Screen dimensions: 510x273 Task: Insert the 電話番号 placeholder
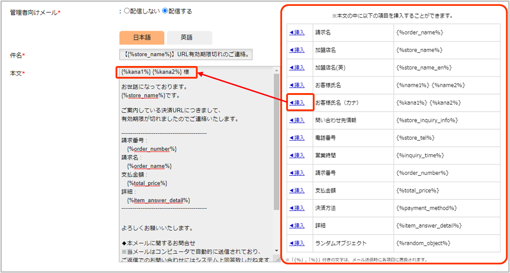point(297,138)
